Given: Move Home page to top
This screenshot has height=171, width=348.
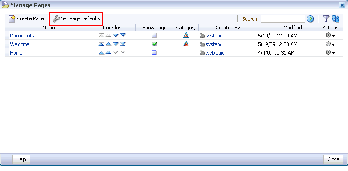Looking at the screenshot, I should click(101, 53).
